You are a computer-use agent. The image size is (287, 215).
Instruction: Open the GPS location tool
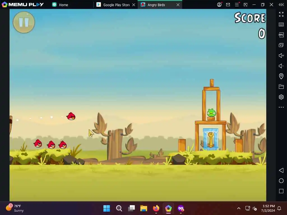(281, 76)
